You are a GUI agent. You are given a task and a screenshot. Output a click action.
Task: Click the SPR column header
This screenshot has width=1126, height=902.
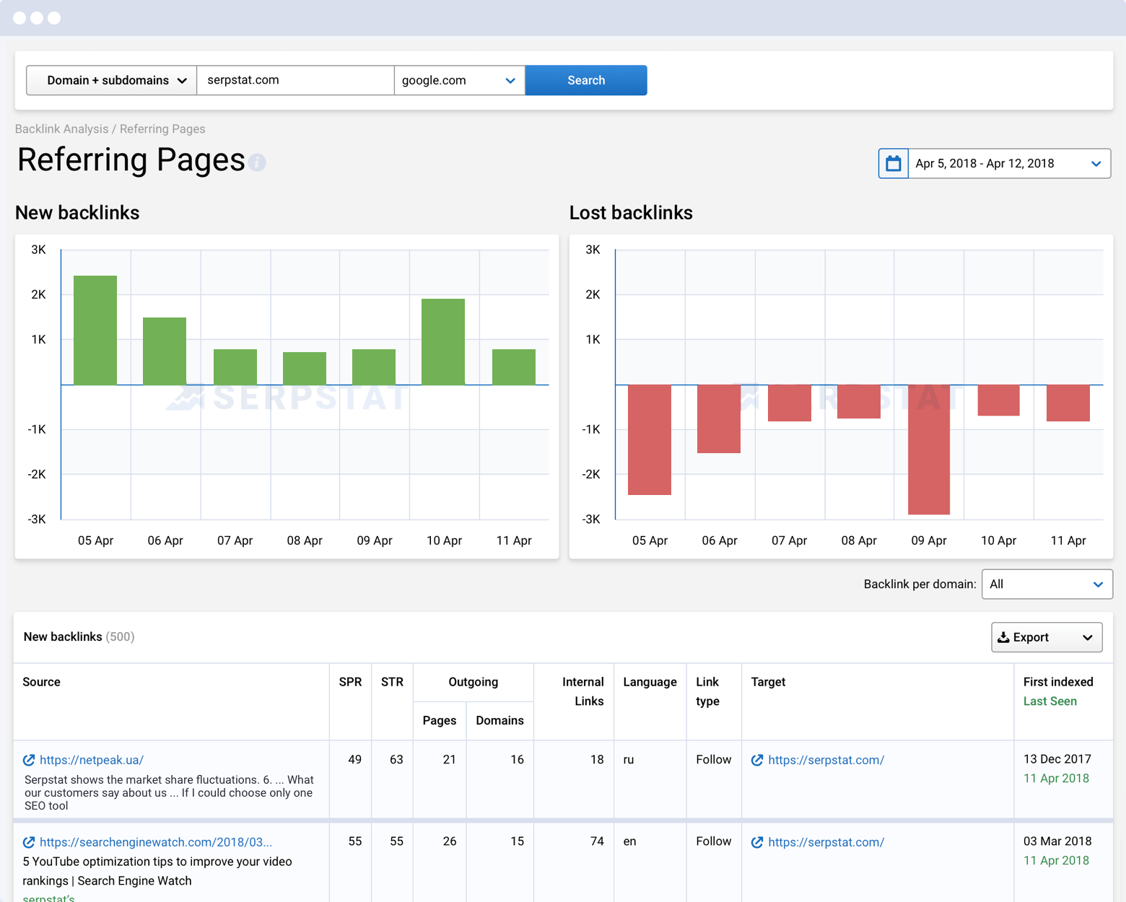click(x=350, y=682)
